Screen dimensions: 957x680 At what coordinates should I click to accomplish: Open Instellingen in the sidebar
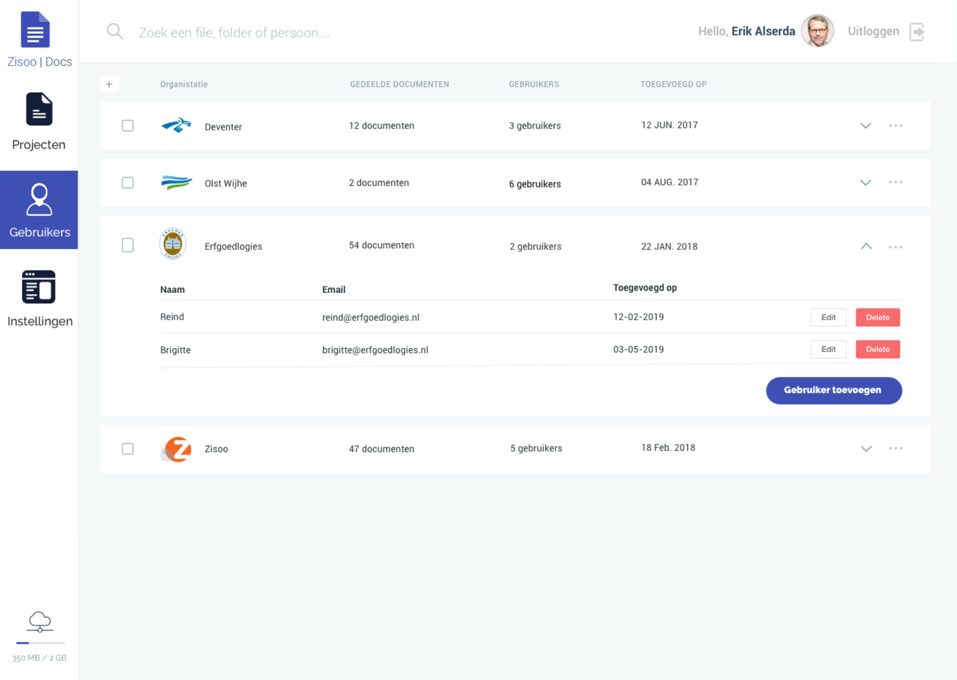click(39, 299)
